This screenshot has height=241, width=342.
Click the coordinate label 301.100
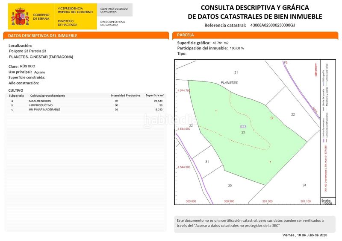pyautogui.click(x=306, y=201)
